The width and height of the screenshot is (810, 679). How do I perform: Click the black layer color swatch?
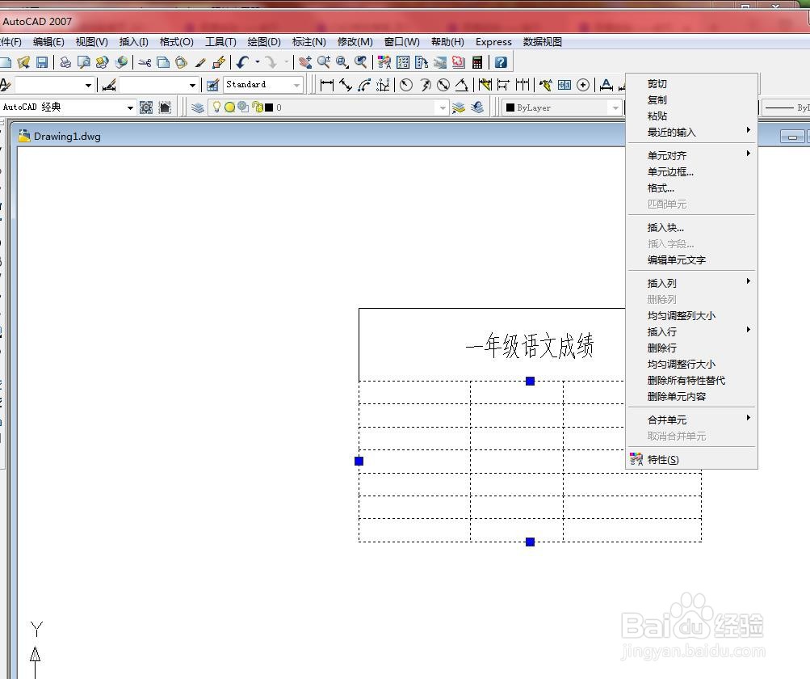269,108
